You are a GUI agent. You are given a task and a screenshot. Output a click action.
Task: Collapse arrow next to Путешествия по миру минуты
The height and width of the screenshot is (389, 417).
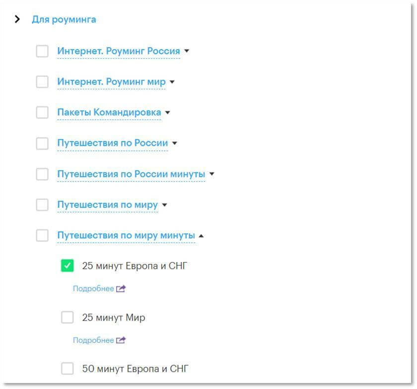(x=202, y=236)
